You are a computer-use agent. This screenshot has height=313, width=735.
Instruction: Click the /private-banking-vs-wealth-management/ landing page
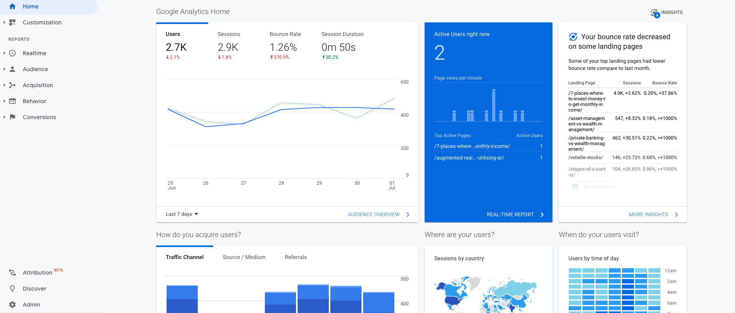click(x=587, y=144)
